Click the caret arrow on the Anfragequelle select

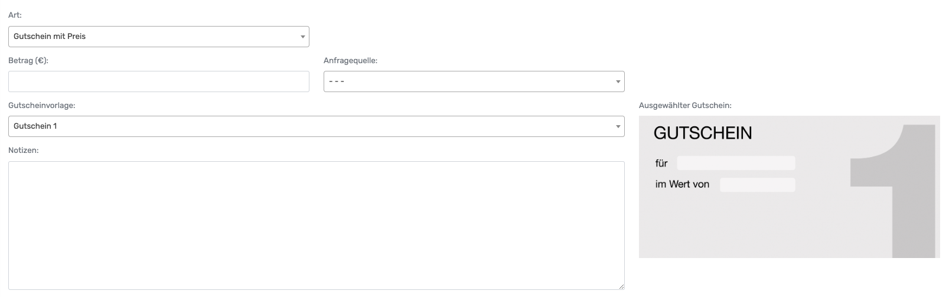[618, 81]
